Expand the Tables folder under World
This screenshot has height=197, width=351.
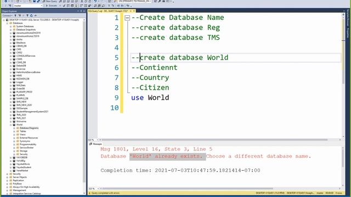point(14,131)
